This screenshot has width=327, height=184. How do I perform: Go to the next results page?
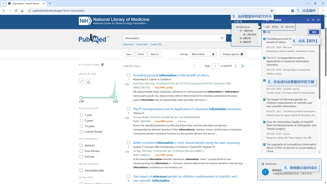tap(236, 66)
